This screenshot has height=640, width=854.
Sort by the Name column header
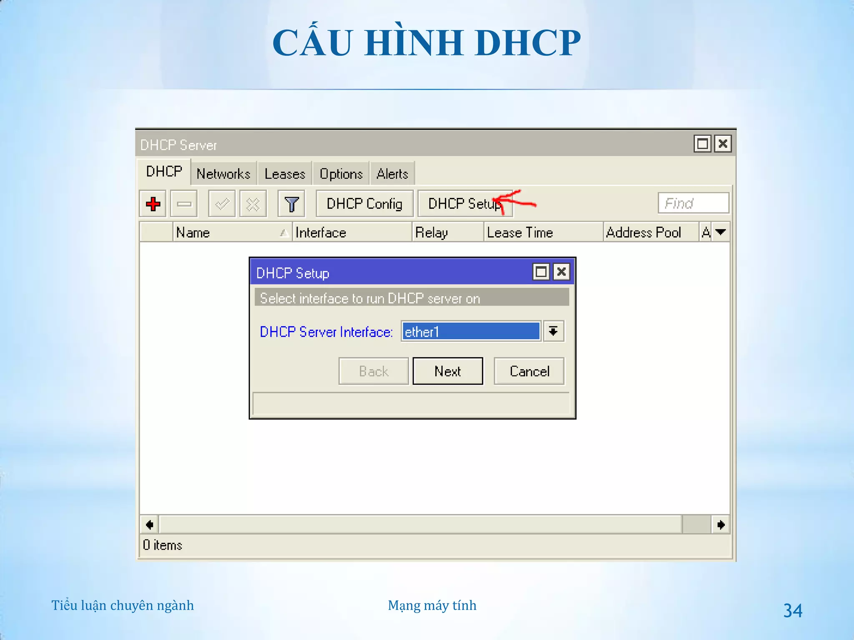(233, 232)
